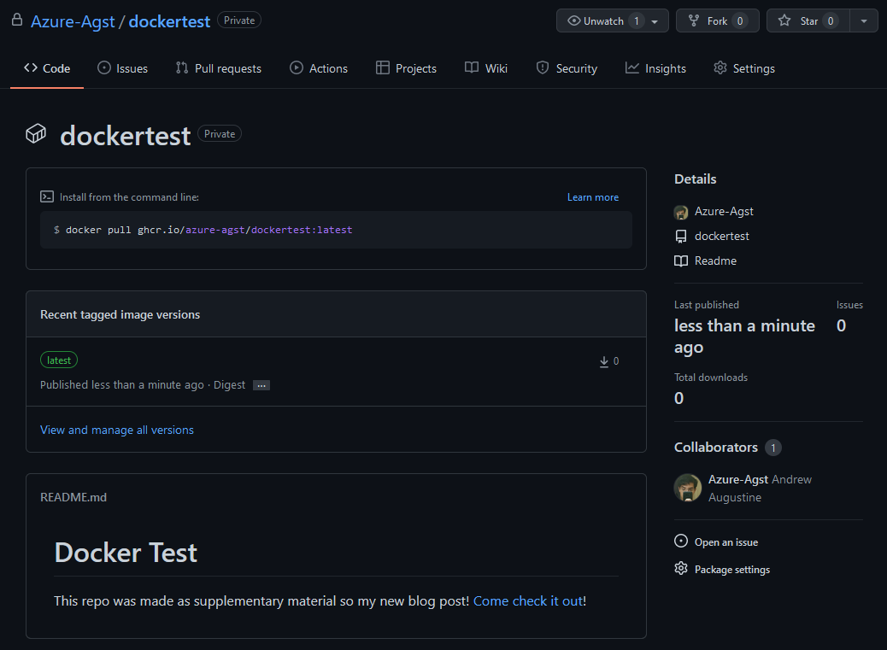The height and width of the screenshot is (650, 887).
Task: Click the Fork count badge
Action: coord(740,20)
